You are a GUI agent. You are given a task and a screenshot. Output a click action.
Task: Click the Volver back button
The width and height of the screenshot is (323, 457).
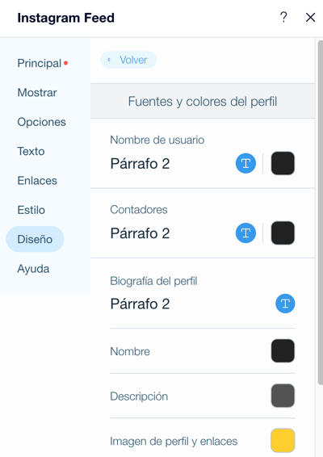(x=128, y=60)
